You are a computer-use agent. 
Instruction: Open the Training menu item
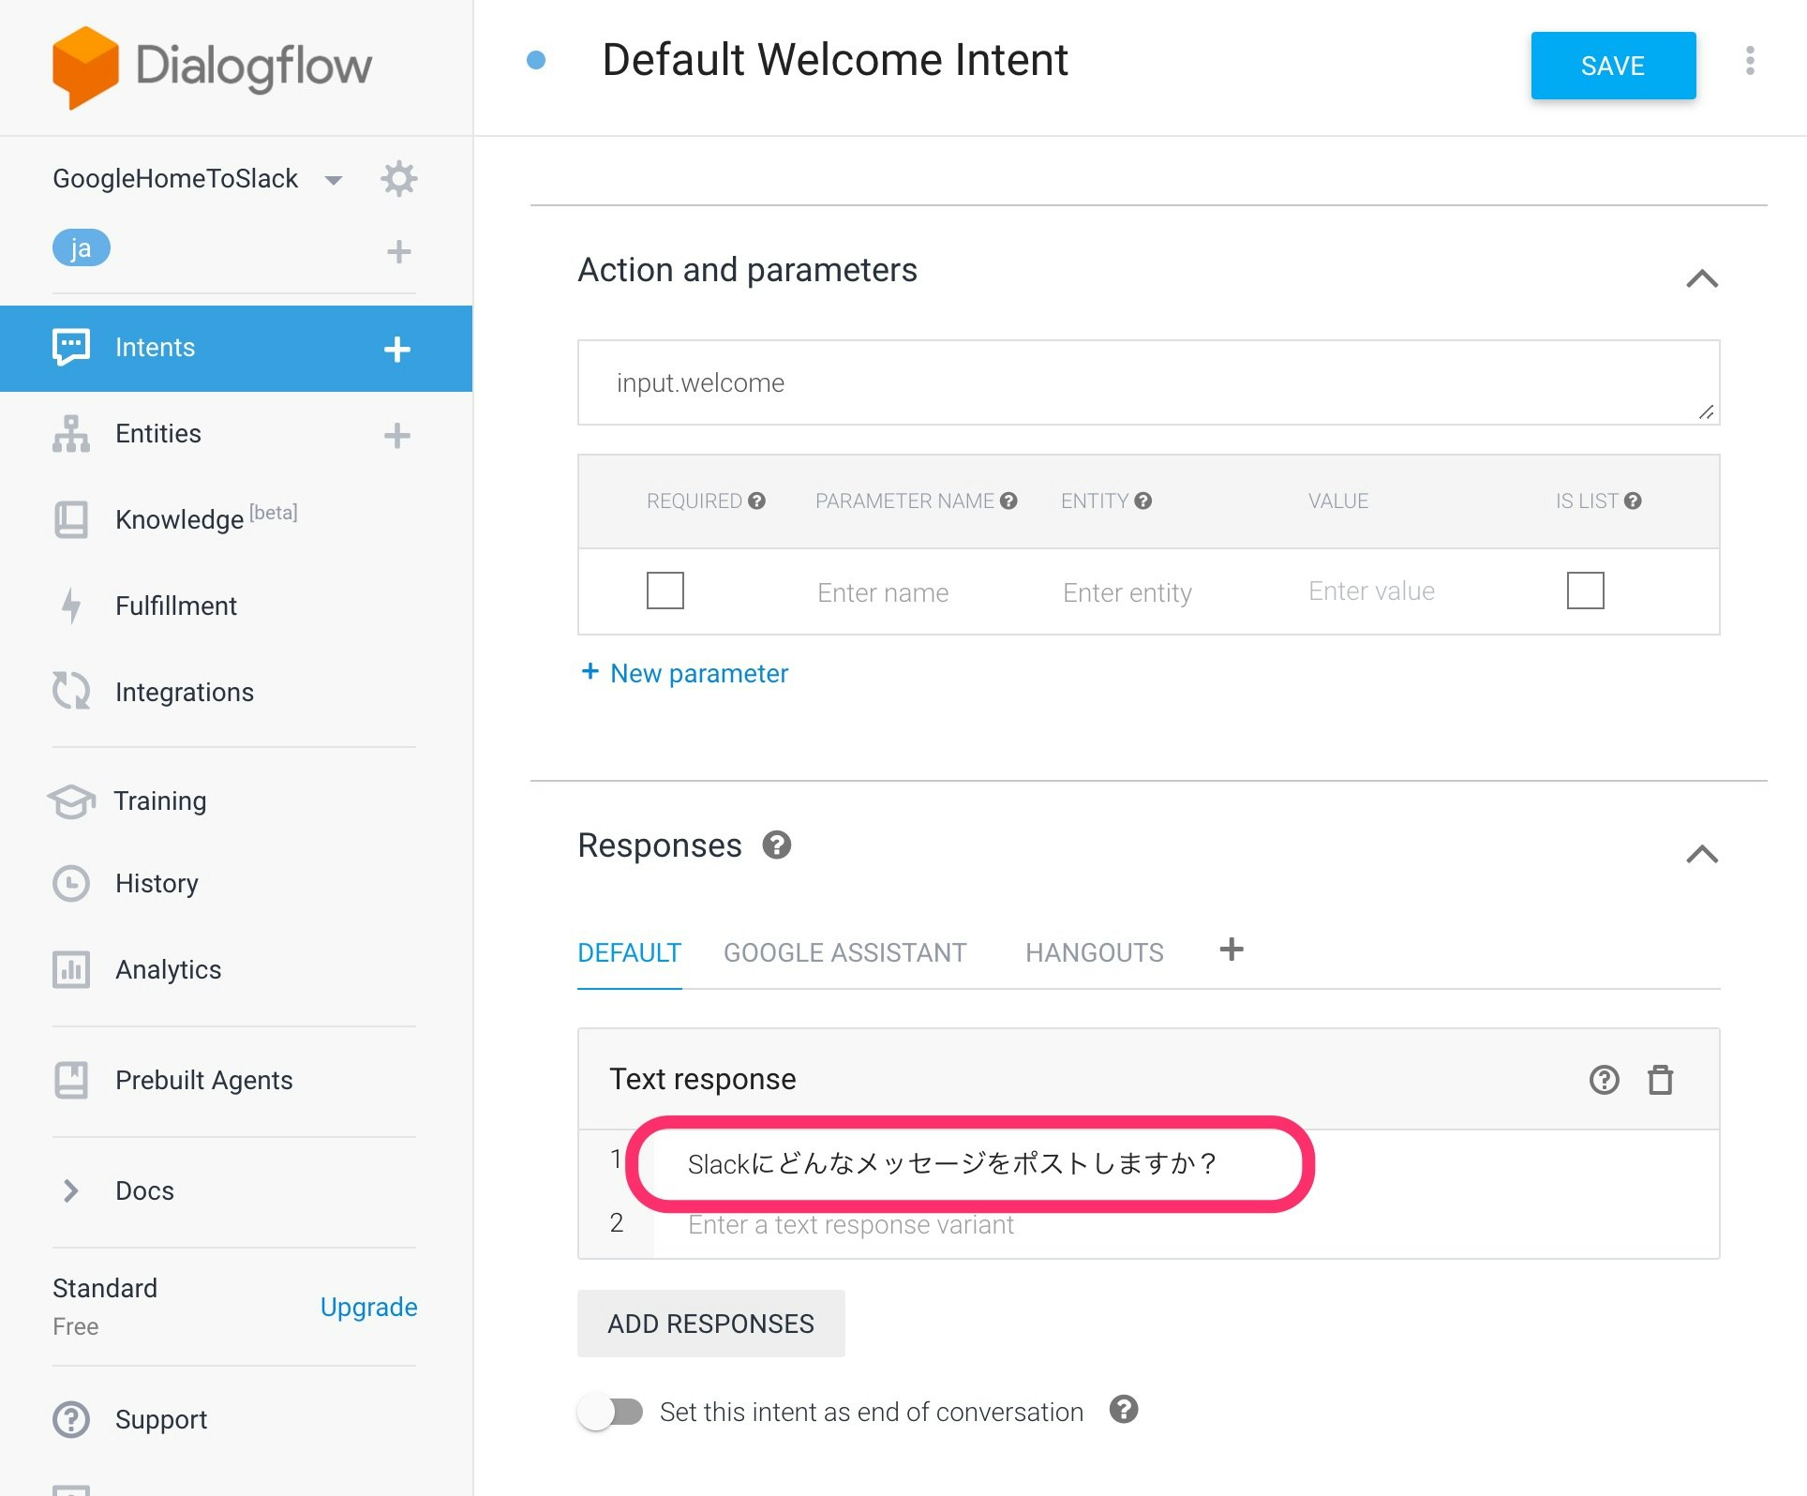(x=160, y=800)
